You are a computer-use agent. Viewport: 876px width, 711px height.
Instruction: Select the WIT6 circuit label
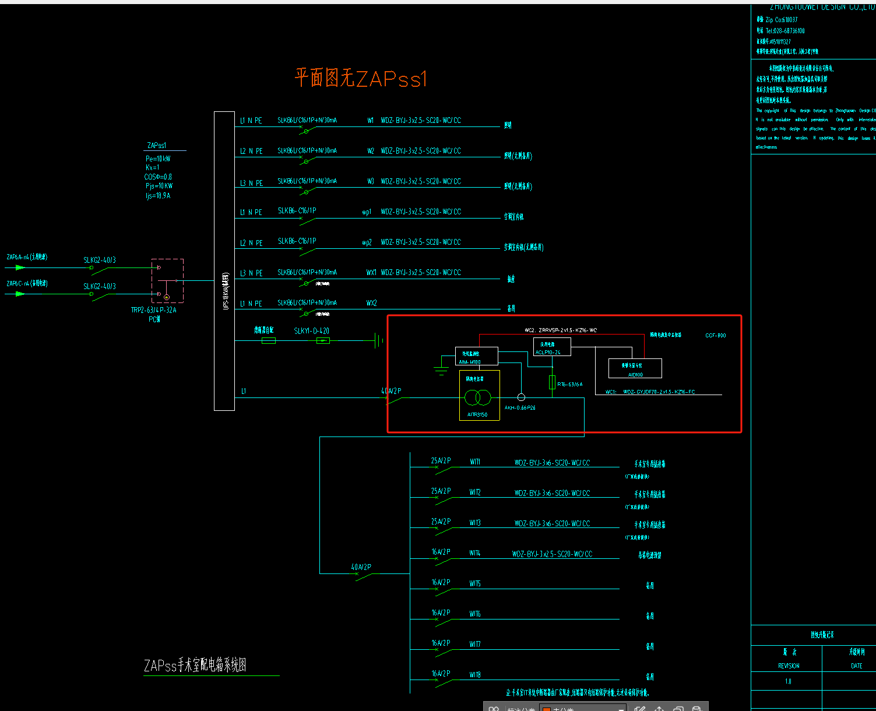475,614
